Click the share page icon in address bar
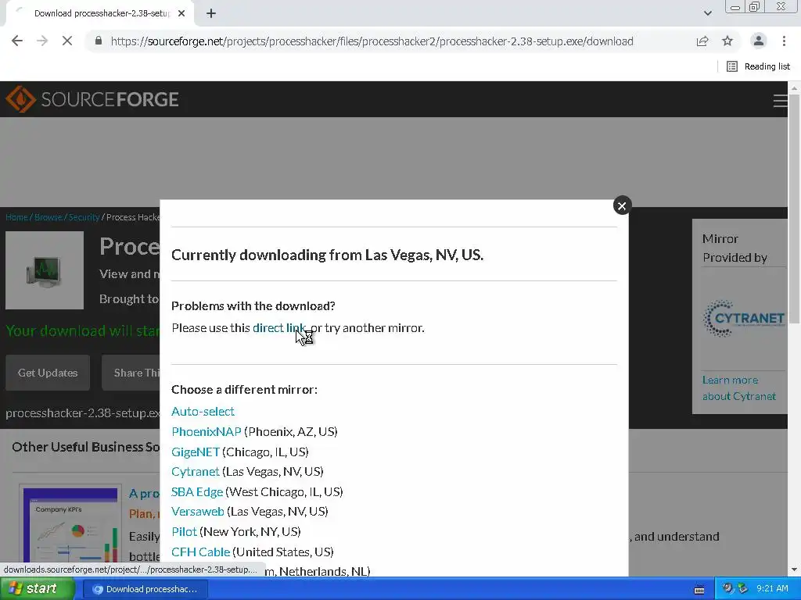The image size is (801, 600). [702, 41]
